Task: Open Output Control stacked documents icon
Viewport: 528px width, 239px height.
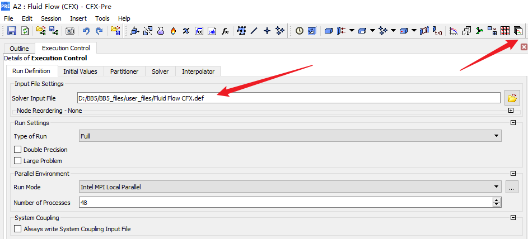Action: pyautogui.click(x=467, y=31)
